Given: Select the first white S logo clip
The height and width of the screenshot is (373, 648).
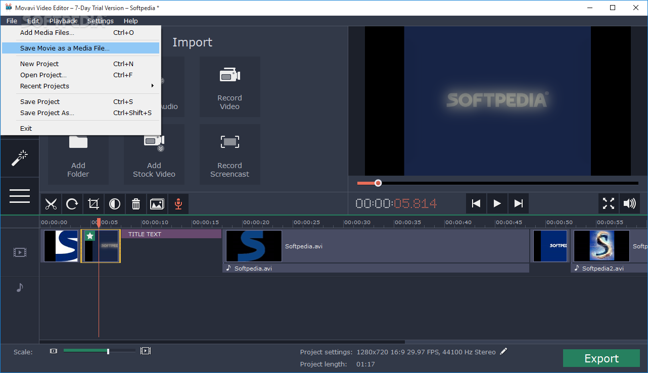Looking at the screenshot, I should click(x=61, y=246).
